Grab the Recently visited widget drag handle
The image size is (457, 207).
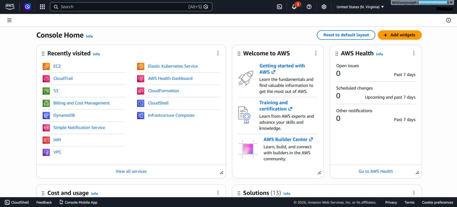43,54
